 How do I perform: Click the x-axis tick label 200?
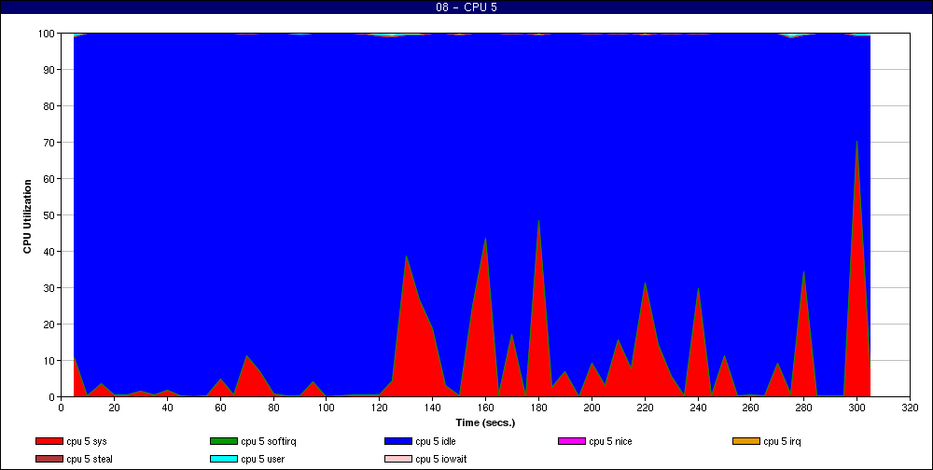tap(592, 408)
